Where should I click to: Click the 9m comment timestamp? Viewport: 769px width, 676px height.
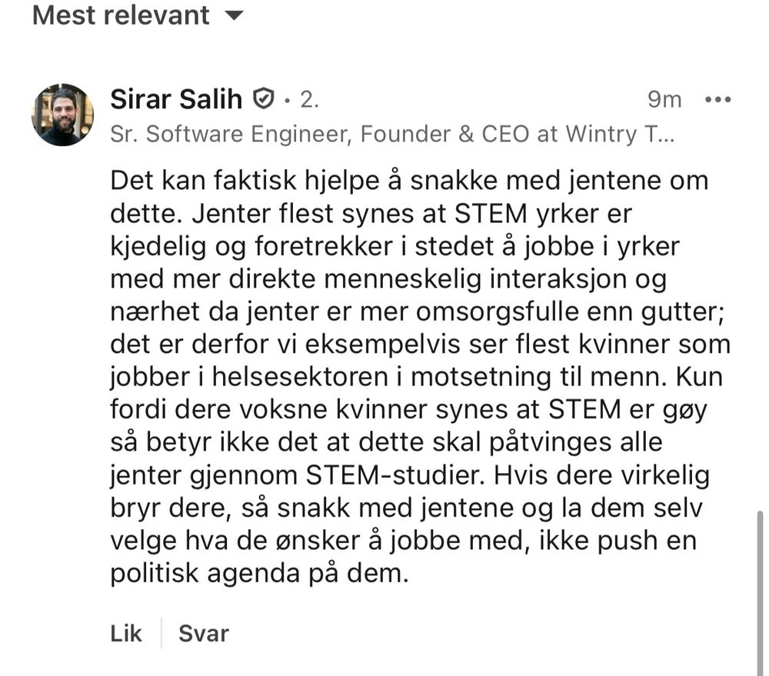pos(664,99)
